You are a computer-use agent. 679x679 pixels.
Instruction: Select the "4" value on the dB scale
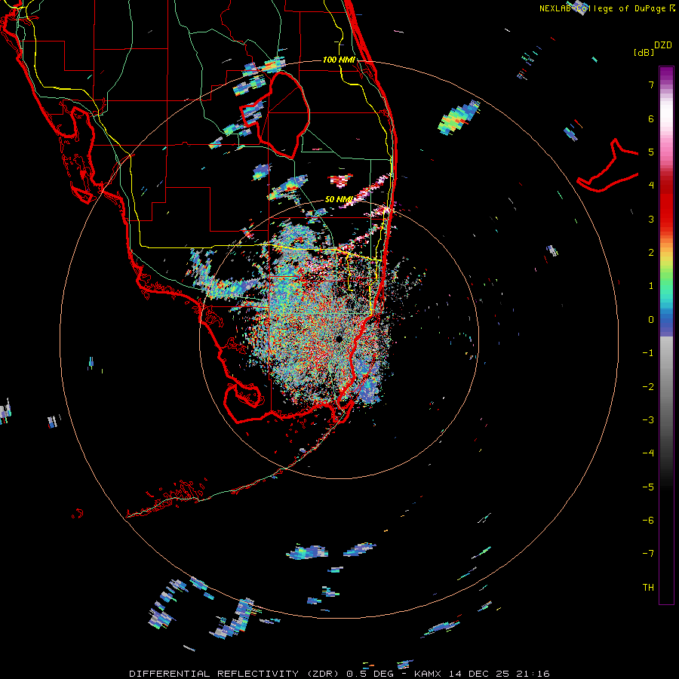point(651,186)
